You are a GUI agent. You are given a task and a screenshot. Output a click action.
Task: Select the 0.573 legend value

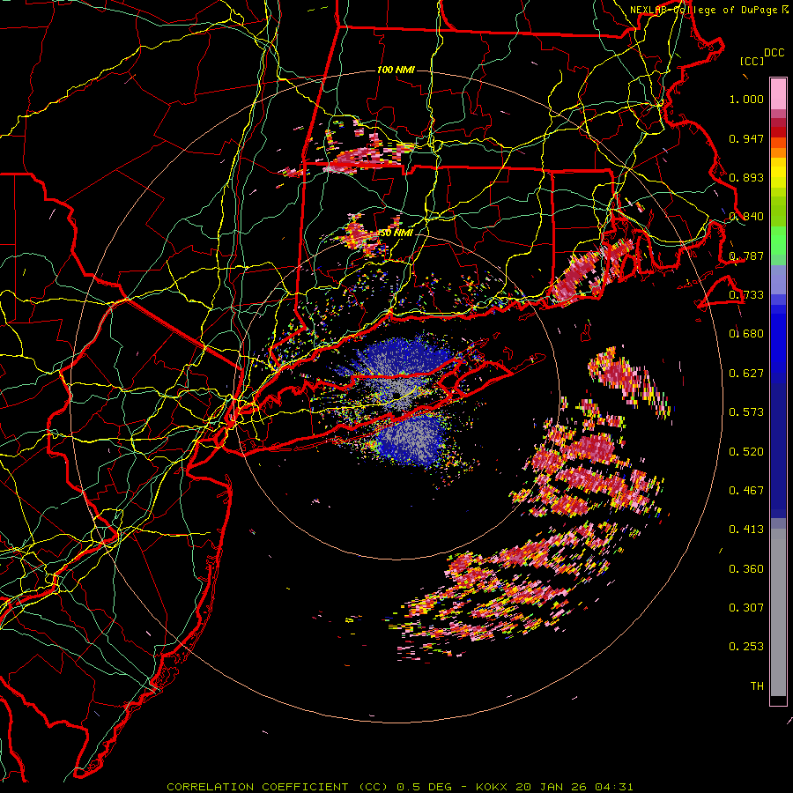click(x=746, y=412)
